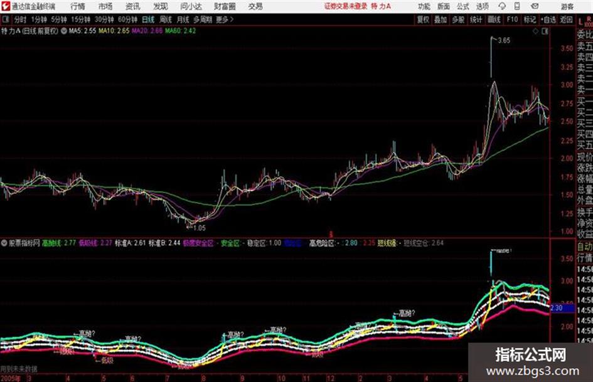593x382 pixels.
Task: Click the 3.65 high price marker
Action: pyautogui.click(x=504, y=41)
